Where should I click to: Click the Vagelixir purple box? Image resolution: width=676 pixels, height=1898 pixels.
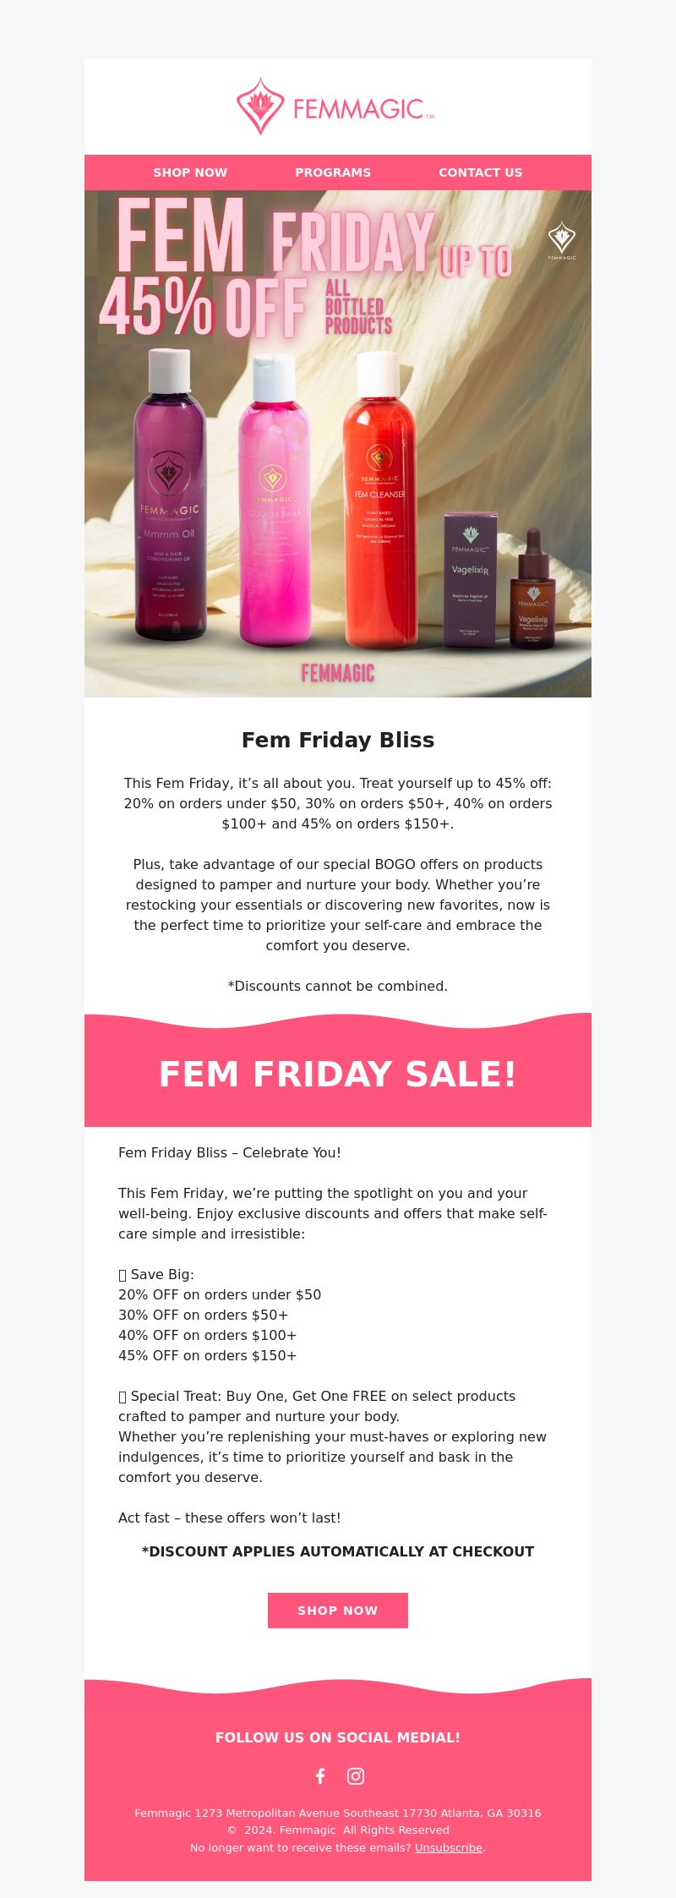471,579
